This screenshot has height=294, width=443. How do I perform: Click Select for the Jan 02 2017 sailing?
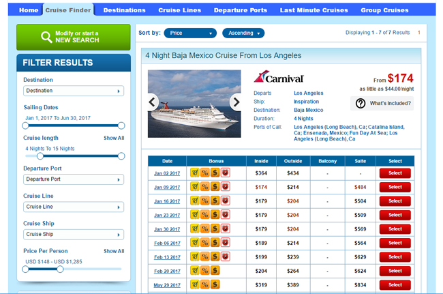(x=395, y=173)
